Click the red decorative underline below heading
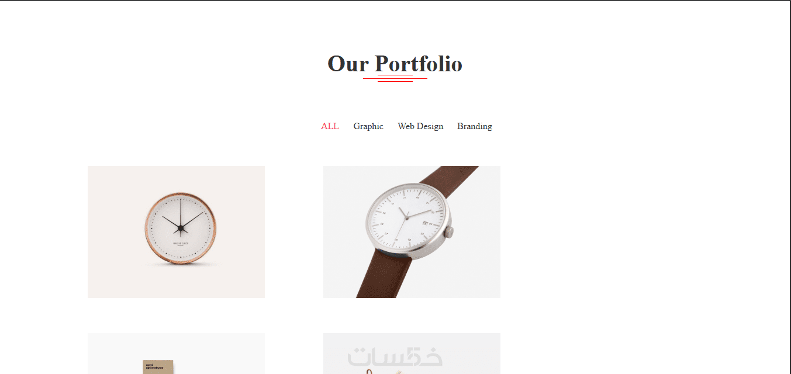This screenshot has width=791, height=374. click(395, 78)
